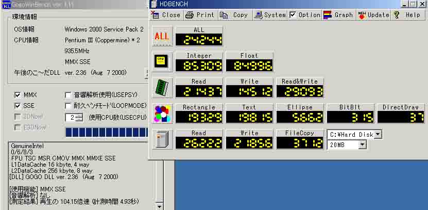
Task: Click the DirectDraw score display
Action: [401, 117]
